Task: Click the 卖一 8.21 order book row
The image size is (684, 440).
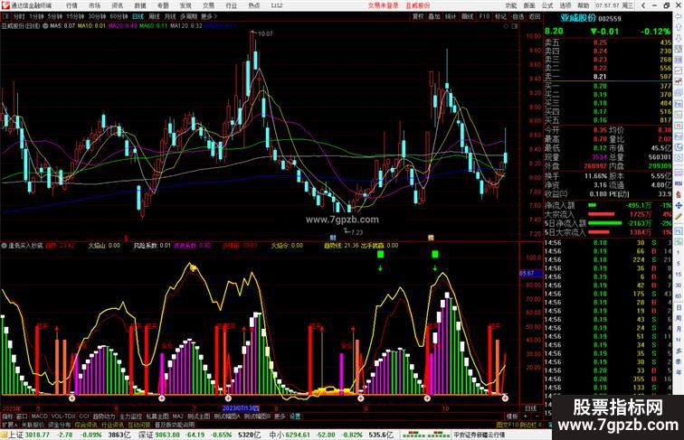Action: pos(608,77)
